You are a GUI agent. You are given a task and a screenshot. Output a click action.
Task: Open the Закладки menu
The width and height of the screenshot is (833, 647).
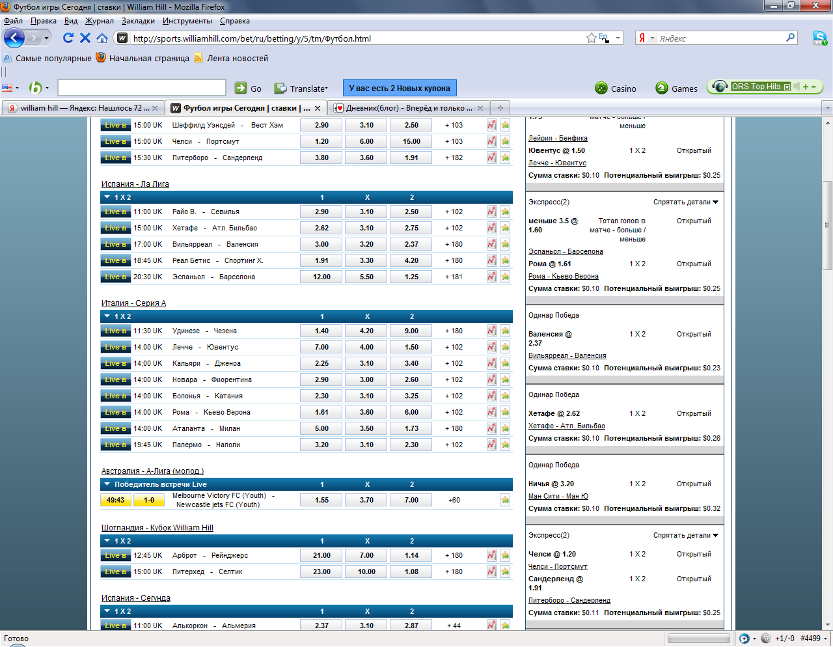pyautogui.click(x=138, y=21)
